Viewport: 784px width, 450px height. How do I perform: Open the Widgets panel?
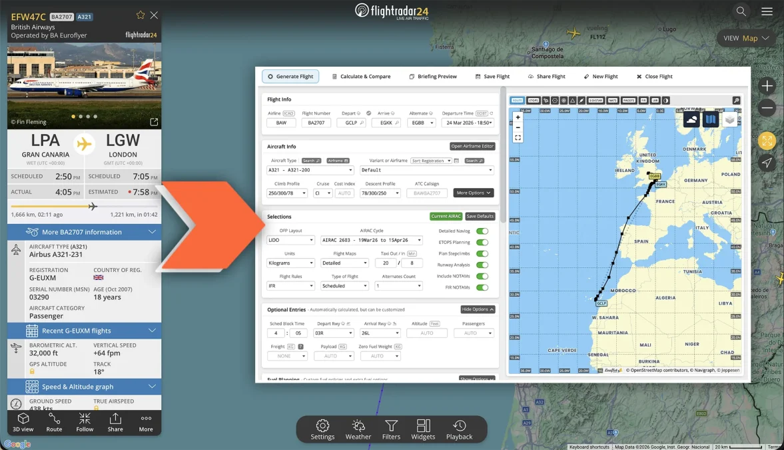point(423,429)
